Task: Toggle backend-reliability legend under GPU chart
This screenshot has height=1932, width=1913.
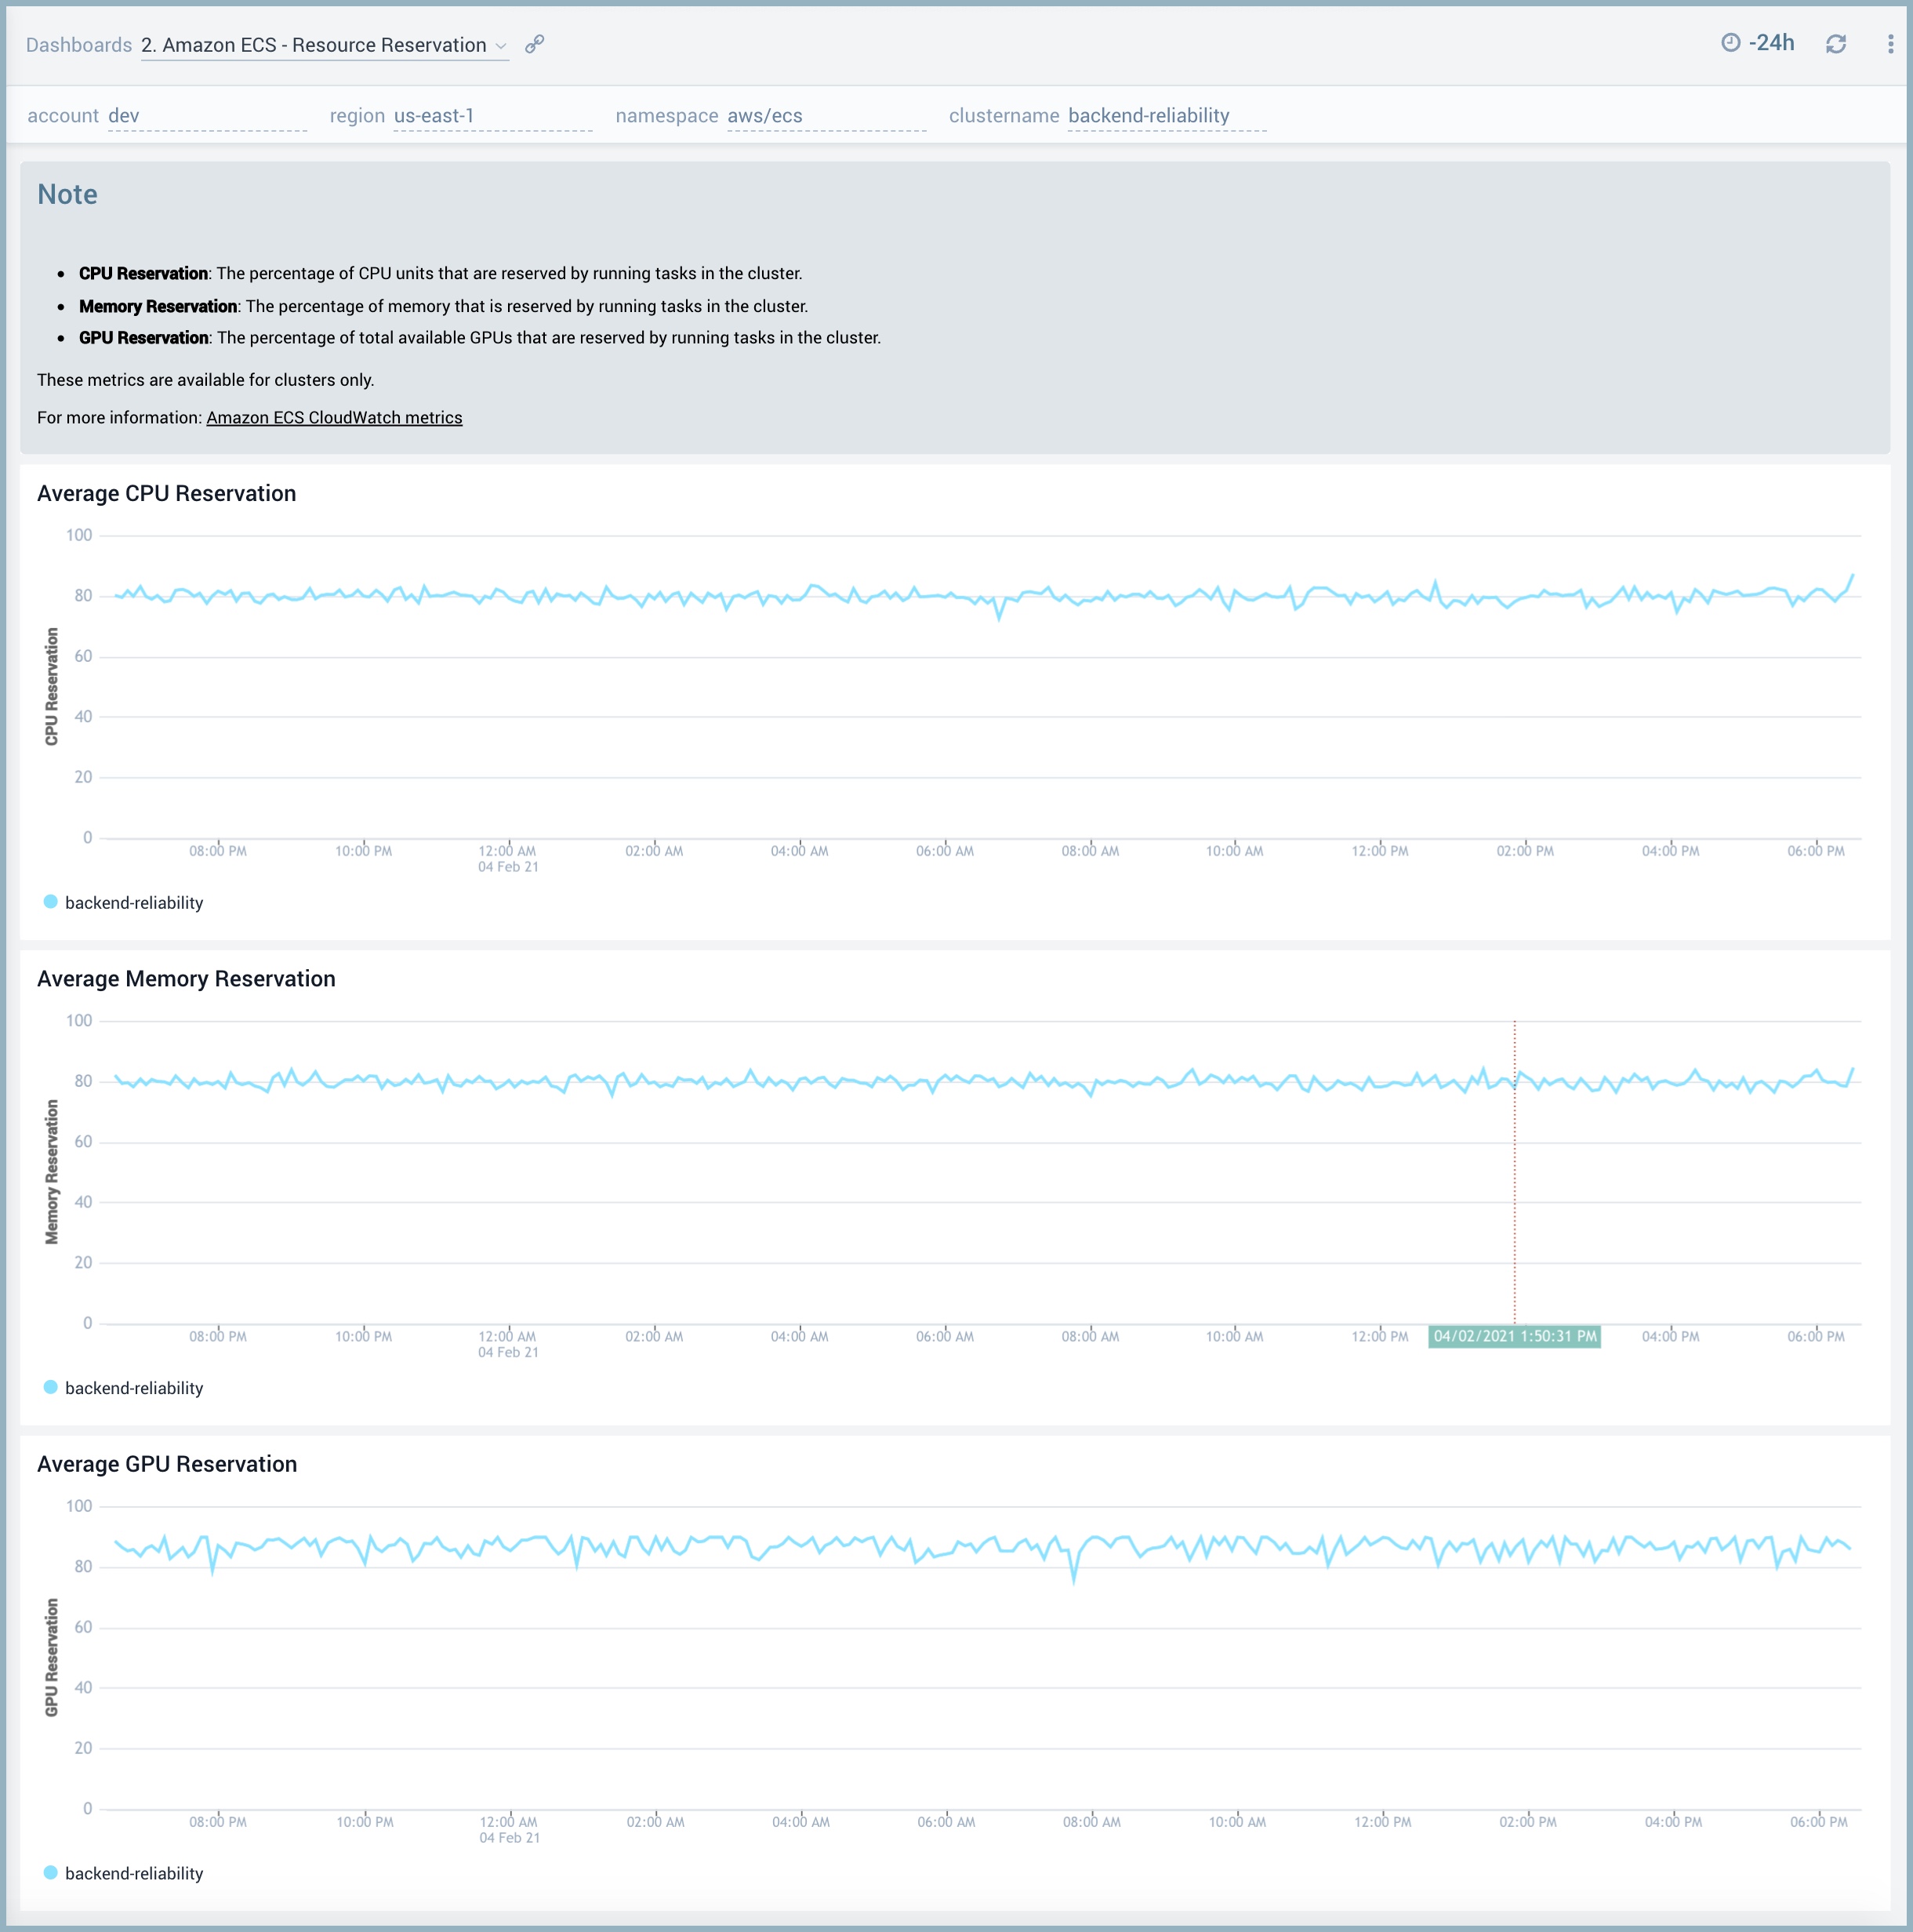Action: pyautogui.click(x=134, y=1873)
